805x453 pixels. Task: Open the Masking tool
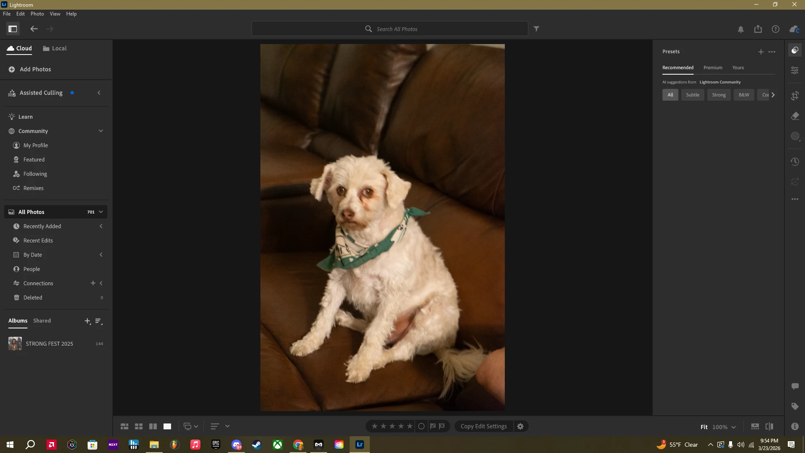pos(795,136)
